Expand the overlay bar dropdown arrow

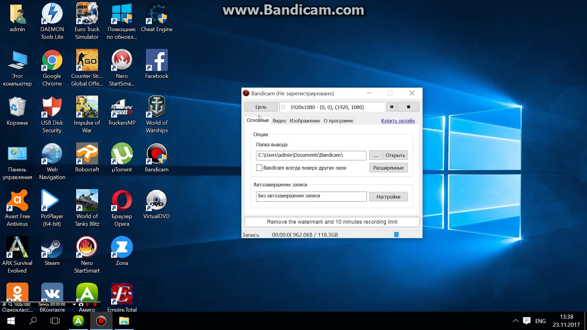click(74, 304)
